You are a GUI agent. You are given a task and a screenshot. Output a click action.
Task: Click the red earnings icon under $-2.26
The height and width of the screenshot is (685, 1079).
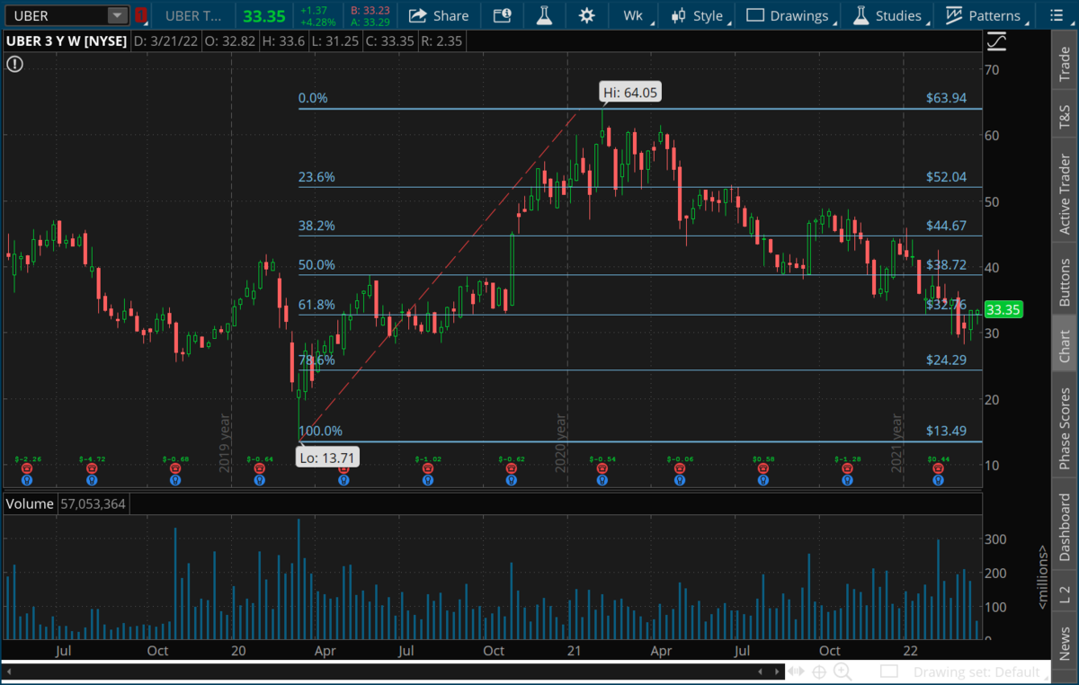coord(26,468)
